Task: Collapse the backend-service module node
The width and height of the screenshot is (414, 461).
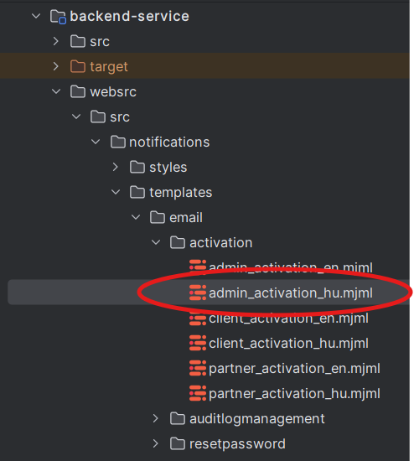Action: (36, 16)
